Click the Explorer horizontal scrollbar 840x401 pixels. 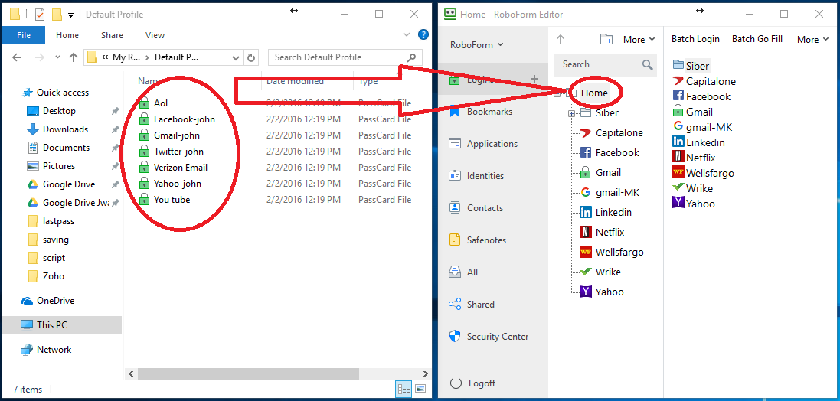point(249,373)
